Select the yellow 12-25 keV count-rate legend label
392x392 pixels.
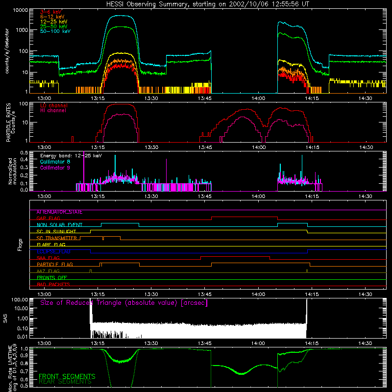click(54, 22)
